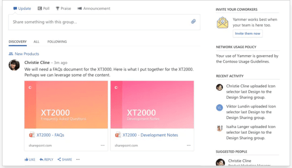Switch to the Poll post type
This screenshot has width=292, height=168.
(x=44, y=8)
